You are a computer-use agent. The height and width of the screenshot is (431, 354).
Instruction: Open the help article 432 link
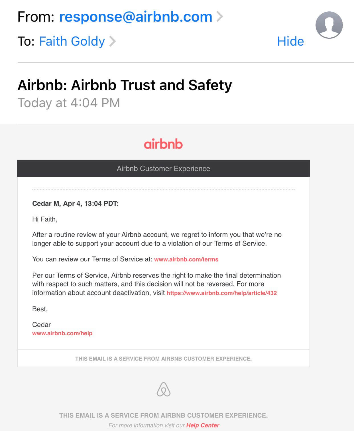[x=222, y=293]
